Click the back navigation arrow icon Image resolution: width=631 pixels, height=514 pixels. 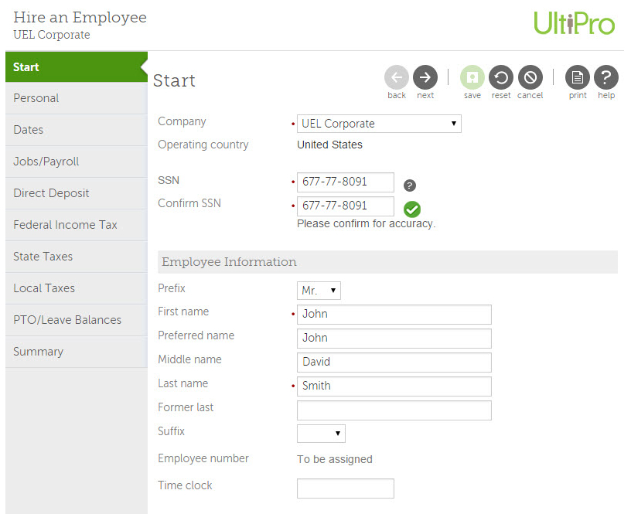(397, 77)
